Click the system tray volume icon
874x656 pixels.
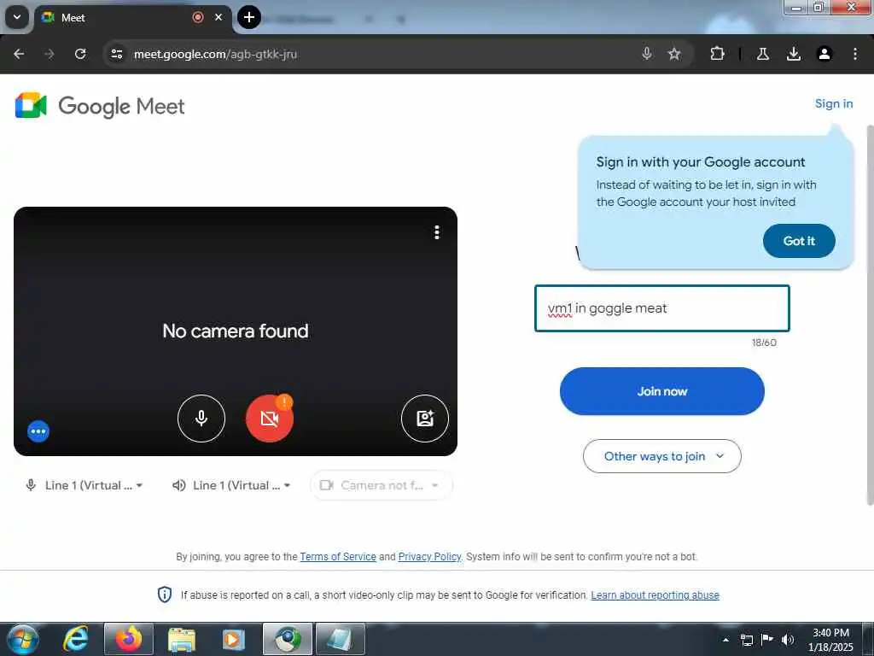pyautogui.click(x=788, y=640)
